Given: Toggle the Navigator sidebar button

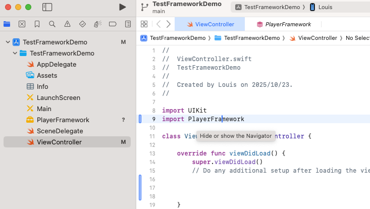Looking at the screenshot, I should [47, 7].
